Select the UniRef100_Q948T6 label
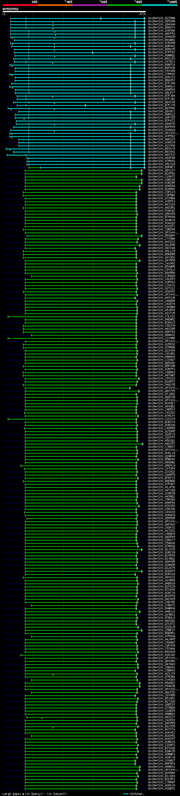This screenshot has height=796, width=180. point(161,124)
